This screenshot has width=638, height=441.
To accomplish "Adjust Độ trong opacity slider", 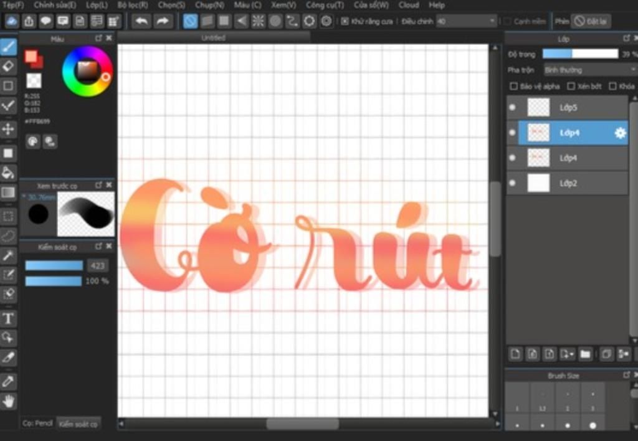I will point(581,54).
